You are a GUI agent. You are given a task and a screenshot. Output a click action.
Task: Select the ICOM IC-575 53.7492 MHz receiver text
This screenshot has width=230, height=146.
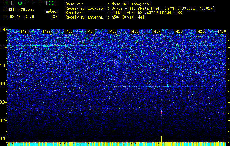(147, 13)
